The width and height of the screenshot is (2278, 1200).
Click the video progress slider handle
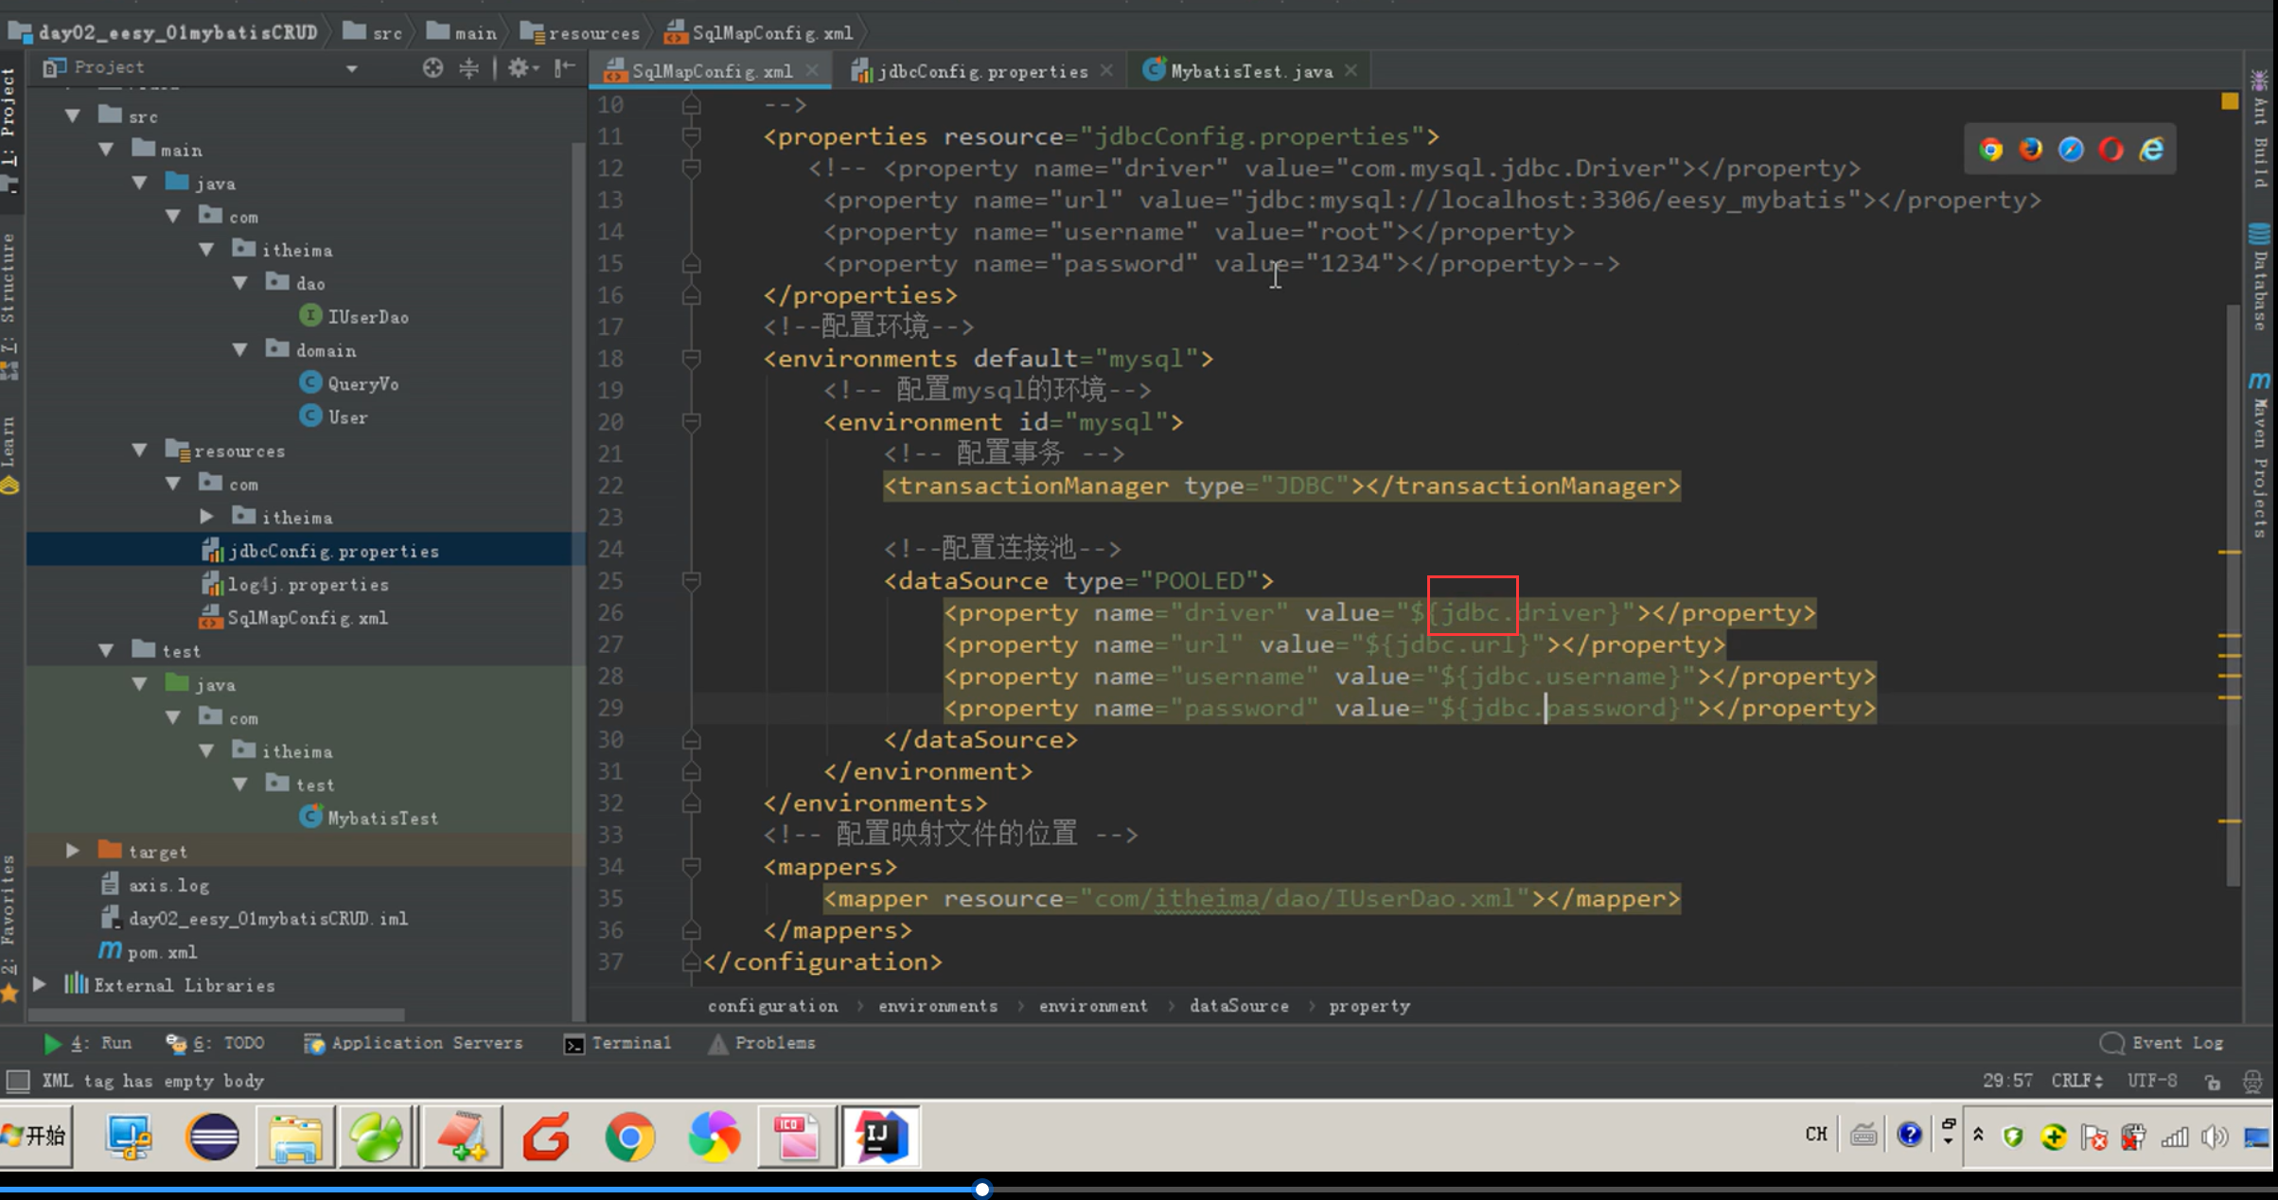[982, 1189]
